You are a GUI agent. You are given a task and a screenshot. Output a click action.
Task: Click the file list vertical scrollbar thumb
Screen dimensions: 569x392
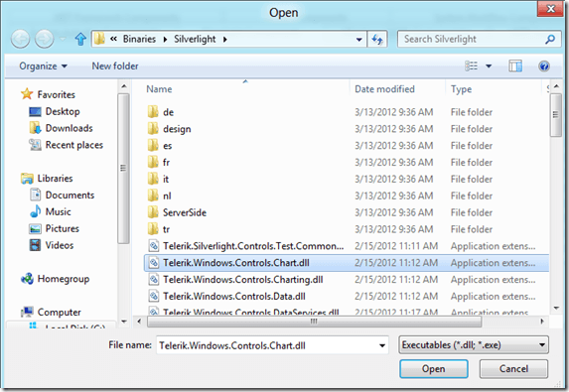pyautogui.click(x=555, y=115)
